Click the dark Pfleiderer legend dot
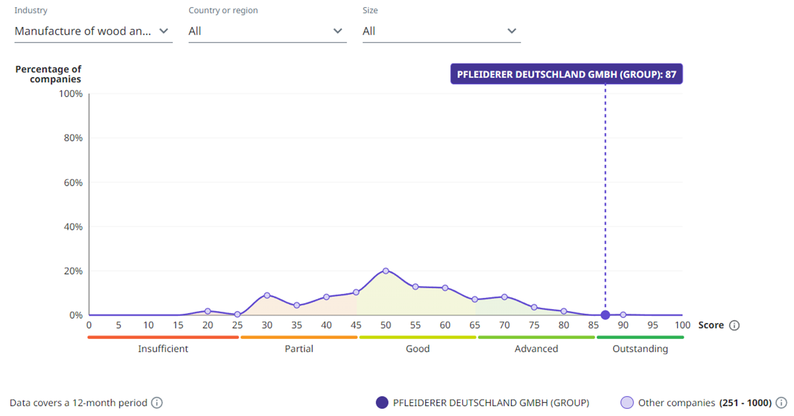Image resolution: width=794 pixels, height=416 pixels. (382, 403)
